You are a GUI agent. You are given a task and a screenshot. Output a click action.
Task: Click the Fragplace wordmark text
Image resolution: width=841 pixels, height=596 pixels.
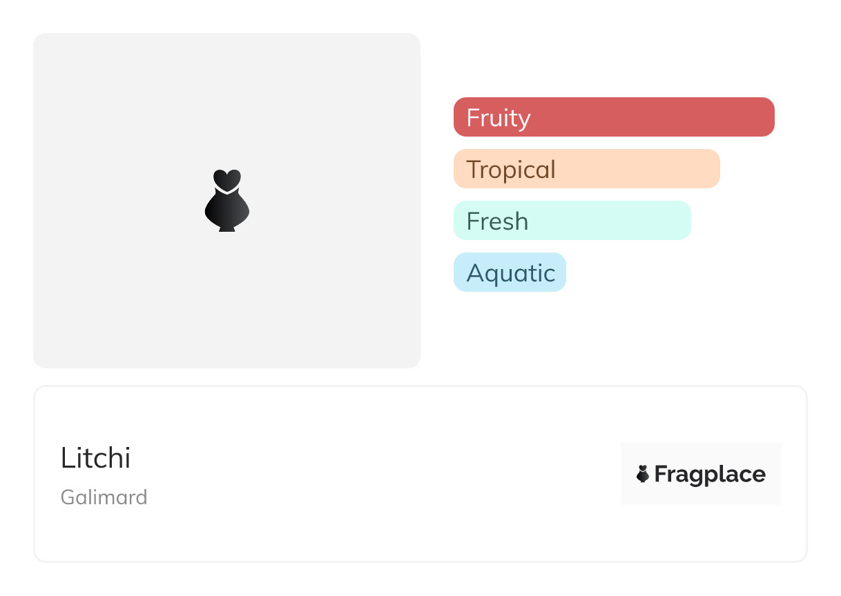coord(710,475)
